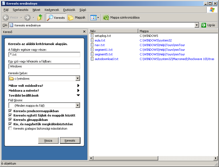219x167 pixels.
Task: Select the segment1.txt file icon
Action: [x=92, y=50]
